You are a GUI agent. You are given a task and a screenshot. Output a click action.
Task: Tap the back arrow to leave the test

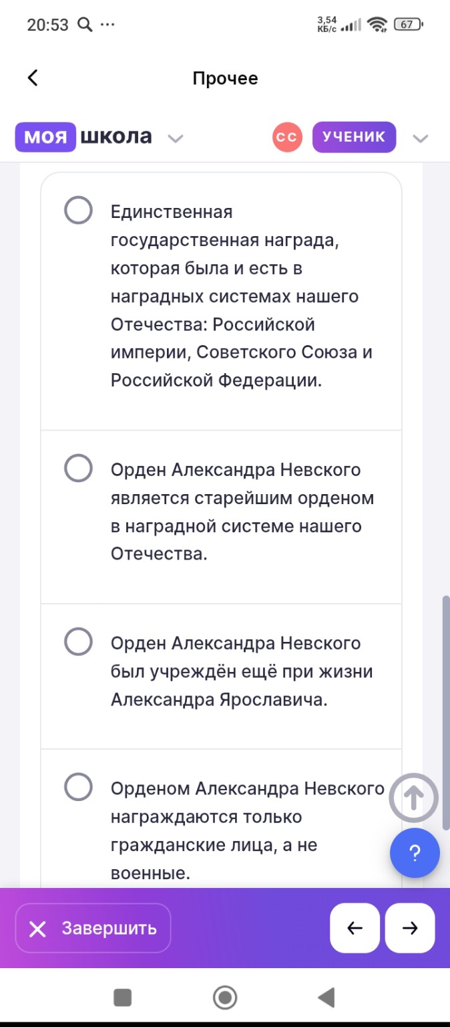[31, 78]
